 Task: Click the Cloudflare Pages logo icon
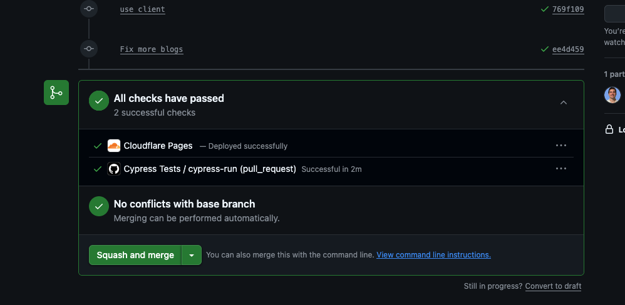coord(114,146)
